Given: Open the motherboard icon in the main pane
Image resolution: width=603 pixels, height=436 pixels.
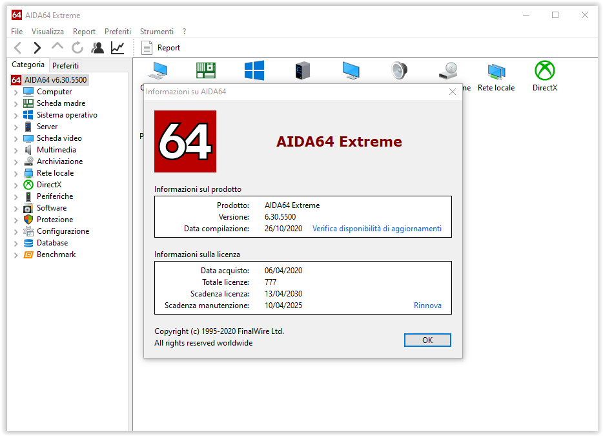Looking at the screenshot, I should (206, 70).
